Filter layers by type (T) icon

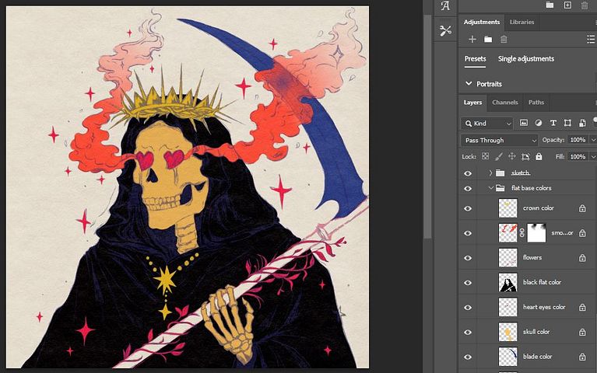[553, 123]
